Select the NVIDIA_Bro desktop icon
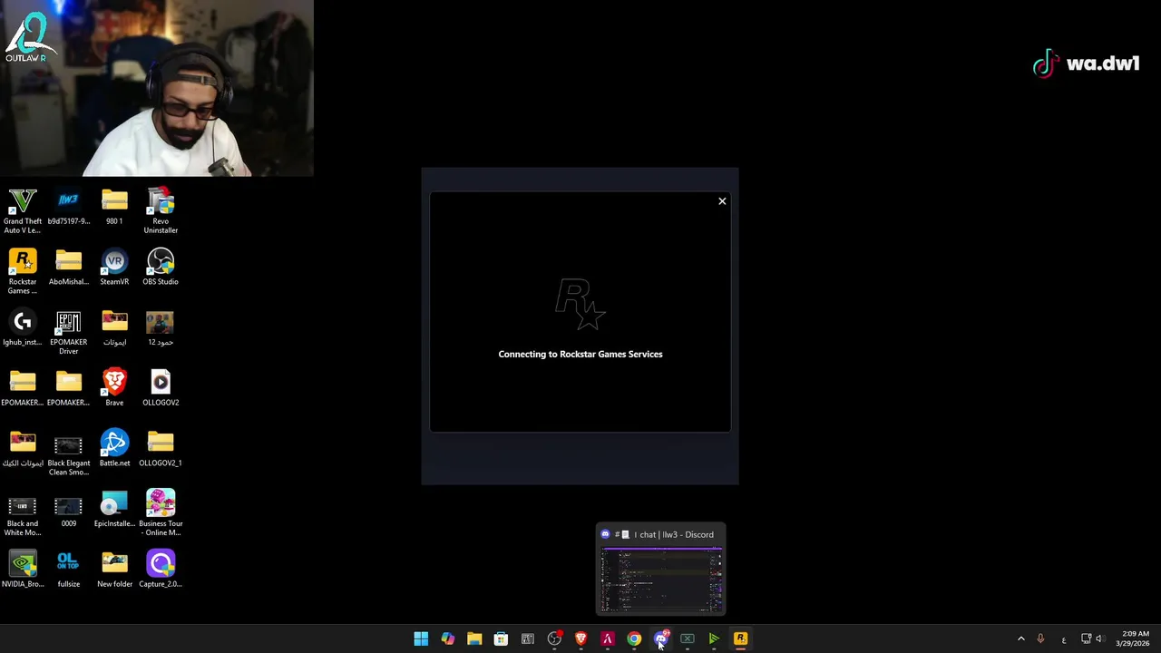This screenshot has width=1161, height=653. [x=23, y=570]
